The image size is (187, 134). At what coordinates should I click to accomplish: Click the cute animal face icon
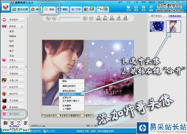(x=4, y=74)
